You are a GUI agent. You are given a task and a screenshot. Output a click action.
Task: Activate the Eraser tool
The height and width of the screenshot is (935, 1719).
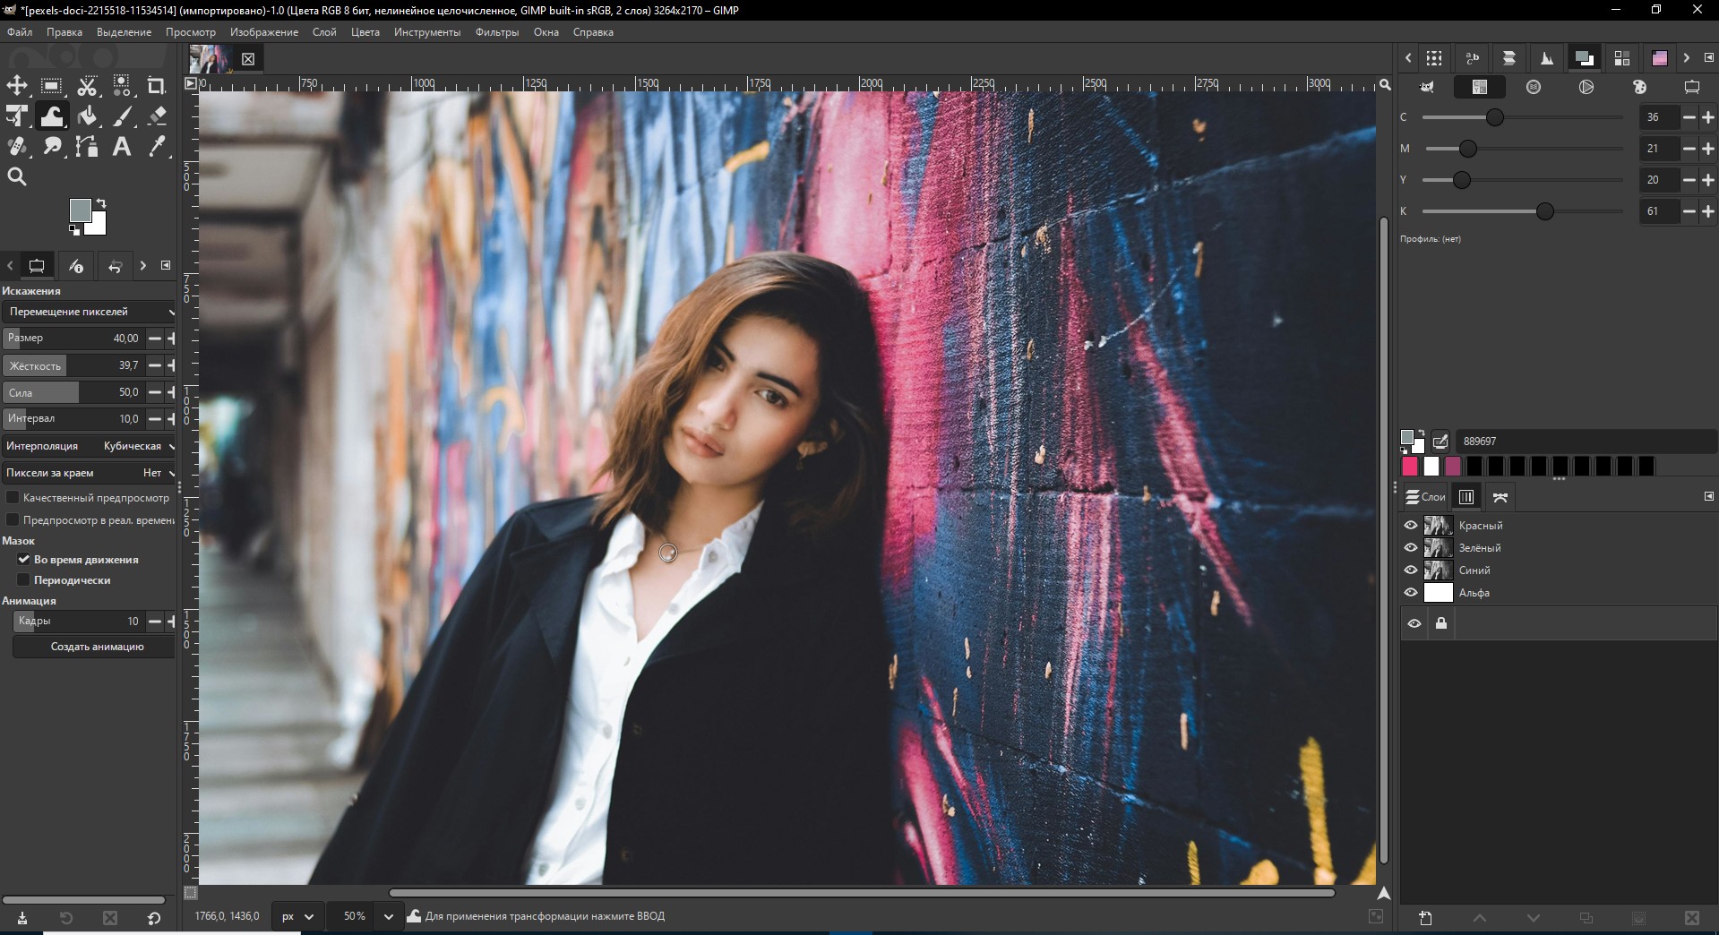(x=157, y=116)
